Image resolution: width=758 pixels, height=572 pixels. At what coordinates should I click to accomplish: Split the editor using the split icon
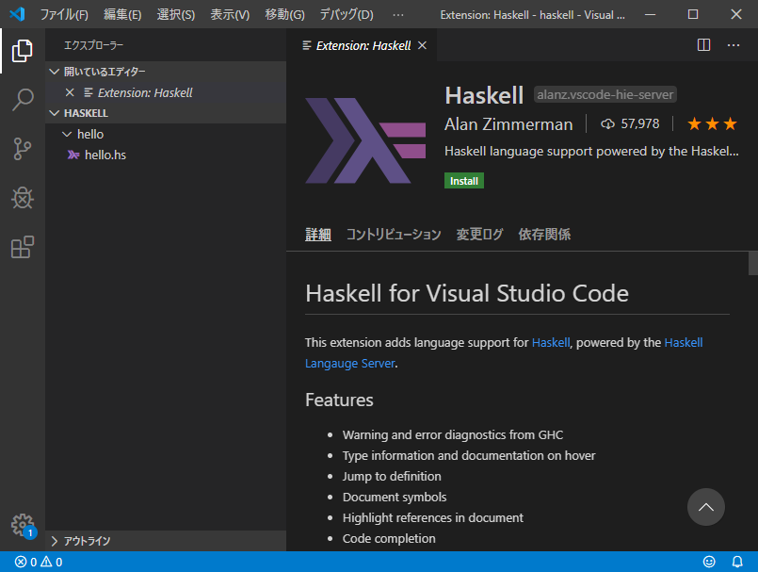tap(703, 44)
